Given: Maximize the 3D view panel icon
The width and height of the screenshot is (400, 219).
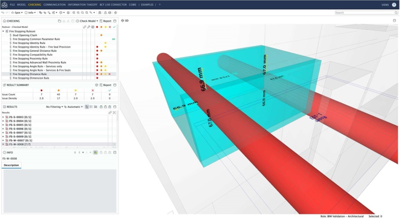Looking at the screenshot, I should coord(394,20).
